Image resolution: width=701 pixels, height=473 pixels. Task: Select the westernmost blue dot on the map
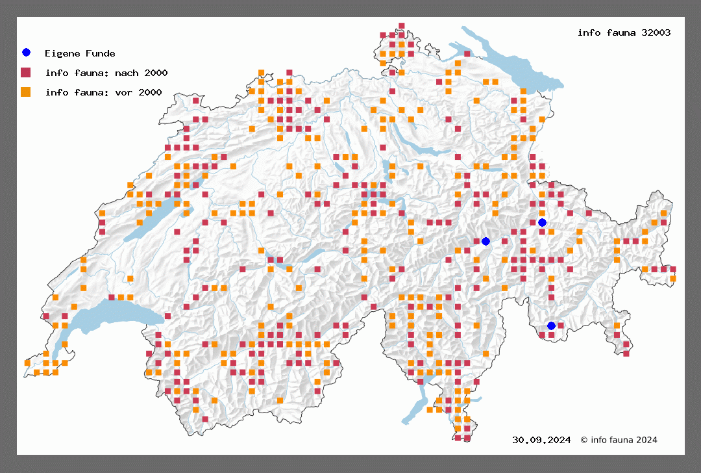tap(486, 241)
